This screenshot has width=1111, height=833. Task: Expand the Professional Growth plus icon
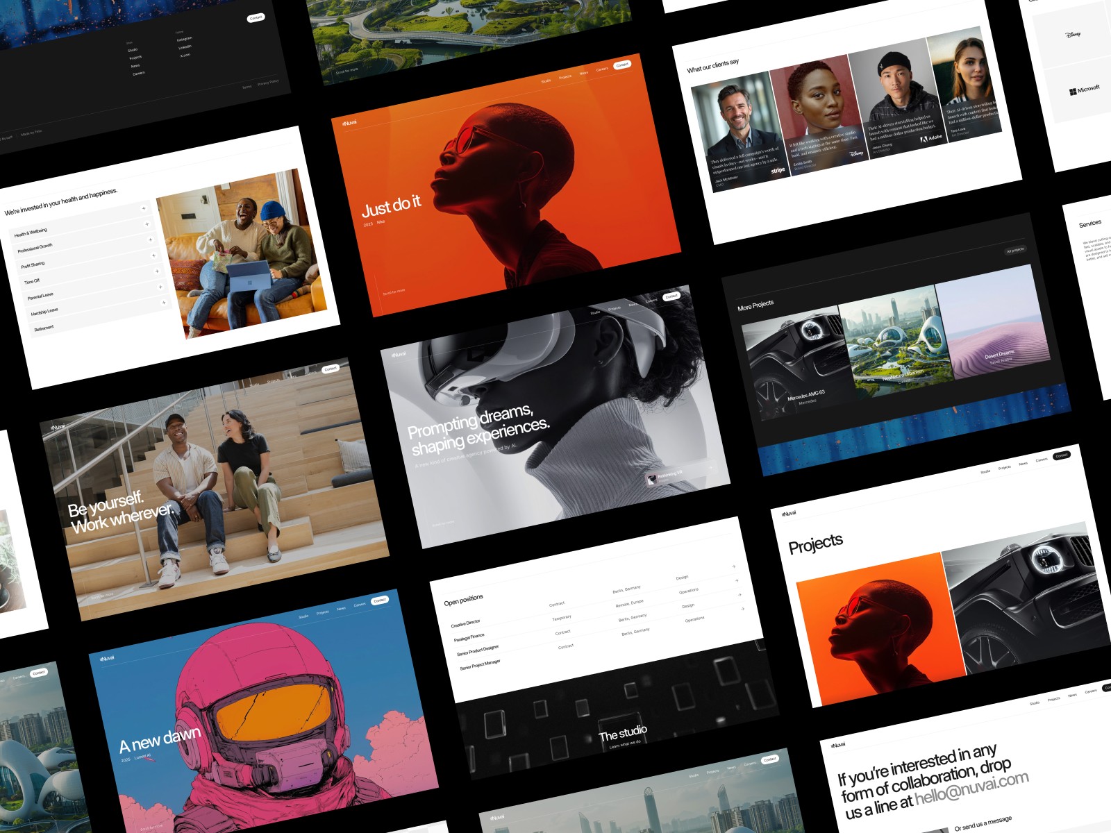pyautogui.click(x=147, y=224)
